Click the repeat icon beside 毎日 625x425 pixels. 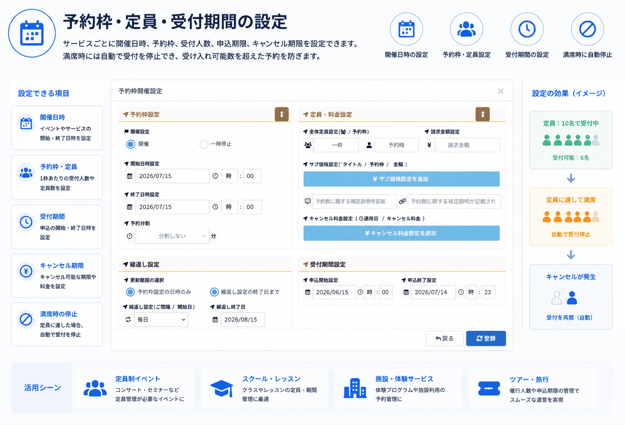128,319
